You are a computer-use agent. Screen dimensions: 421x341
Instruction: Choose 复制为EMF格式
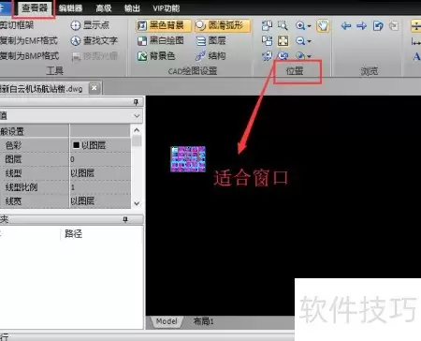(29, 40)
